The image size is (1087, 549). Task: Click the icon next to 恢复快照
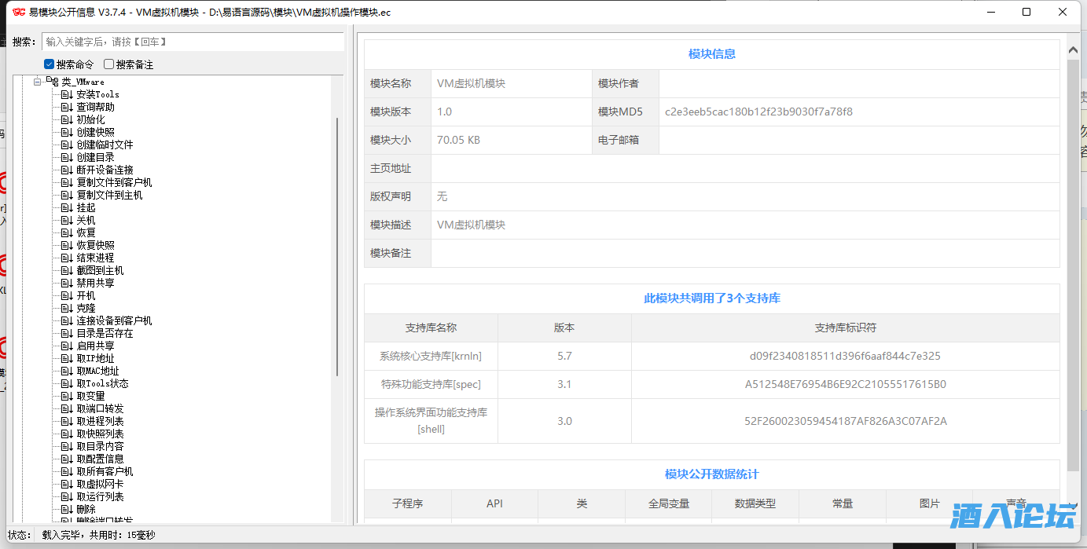(x=67, y=244)
